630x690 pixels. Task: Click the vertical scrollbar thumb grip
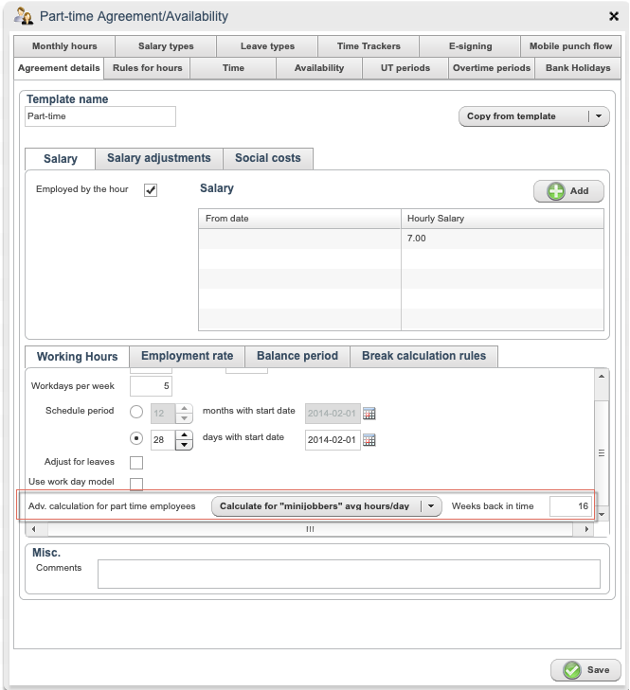(x=602, y=452)
